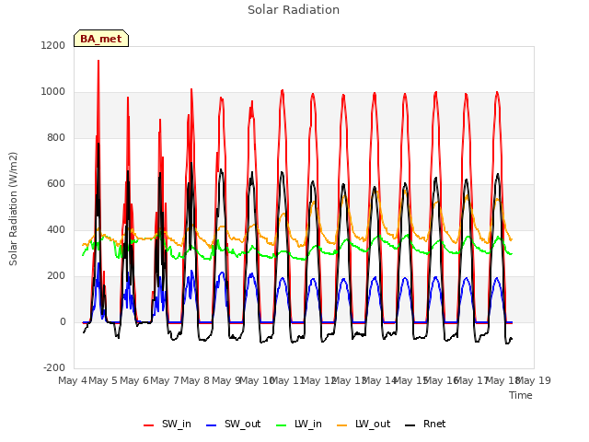Click the tallest SW_in peak near 1140
Screen dimensions: 589x442
(x=98, y=61)
